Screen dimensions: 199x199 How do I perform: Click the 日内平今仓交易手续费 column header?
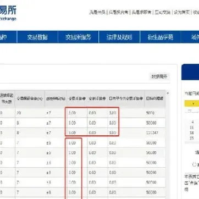126,98
